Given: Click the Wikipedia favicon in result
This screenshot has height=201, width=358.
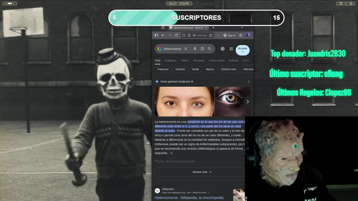Looking at the screenshot, I should [x=157, y=191].
